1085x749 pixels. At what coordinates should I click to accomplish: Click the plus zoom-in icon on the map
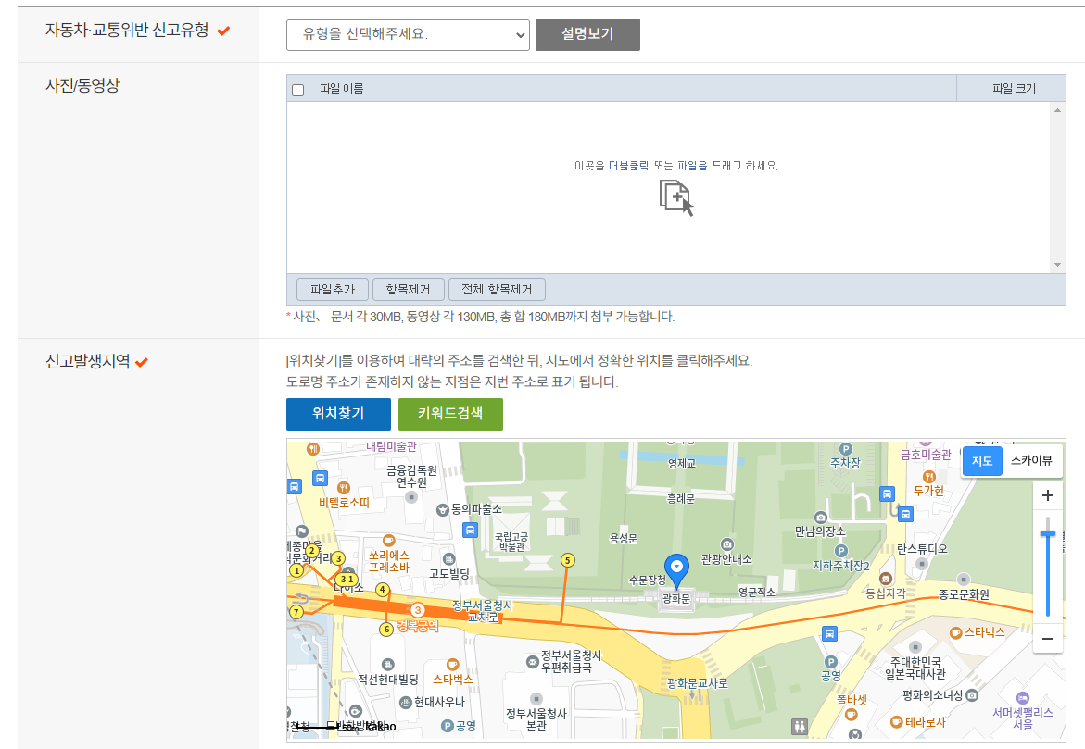1048,495
